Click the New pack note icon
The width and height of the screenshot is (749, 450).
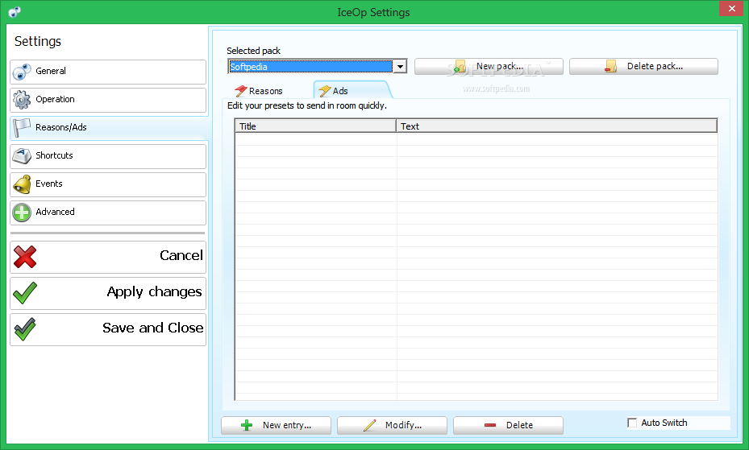coord(460,67)
